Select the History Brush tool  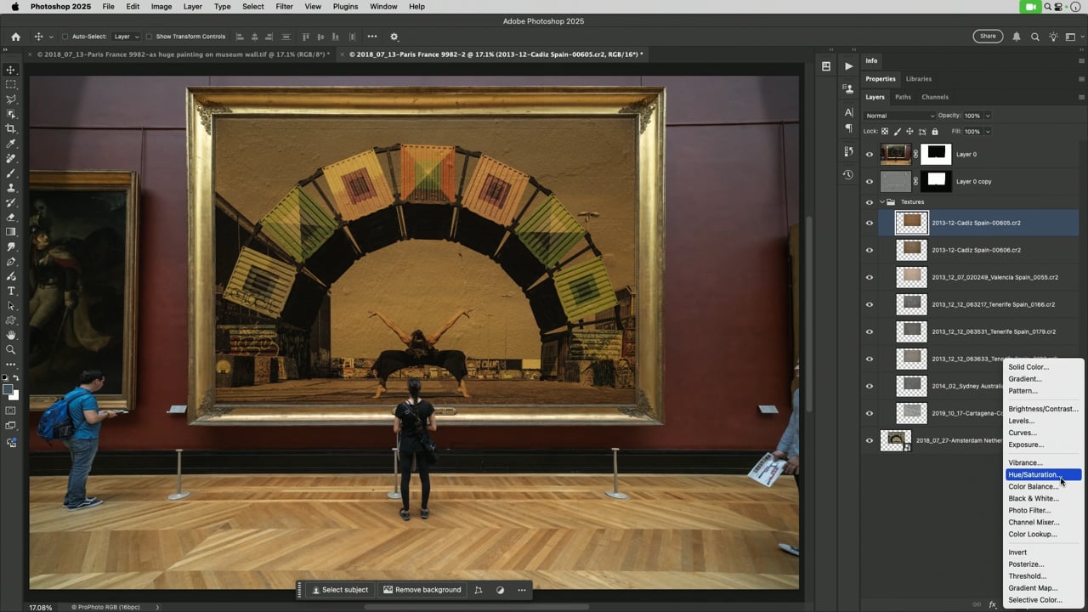pos(11,202)
